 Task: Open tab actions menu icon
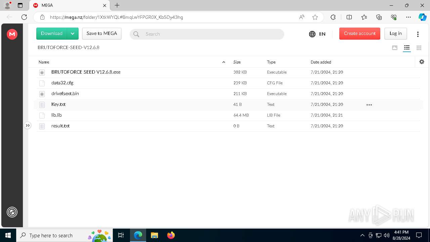[20, 5]
